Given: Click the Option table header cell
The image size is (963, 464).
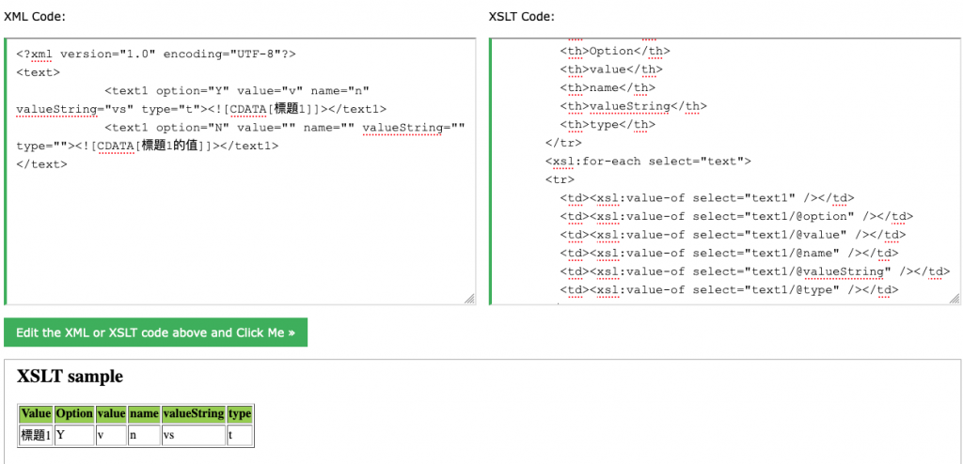Looking at the screenshot, I should [x=74, y=413].
